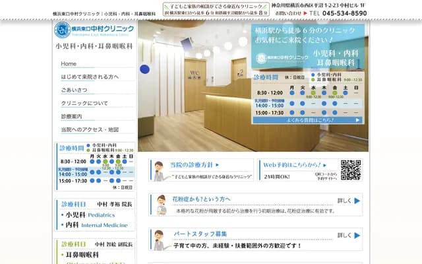
Task: Open クリニックについて menu item
Action: tap(84, 104)
